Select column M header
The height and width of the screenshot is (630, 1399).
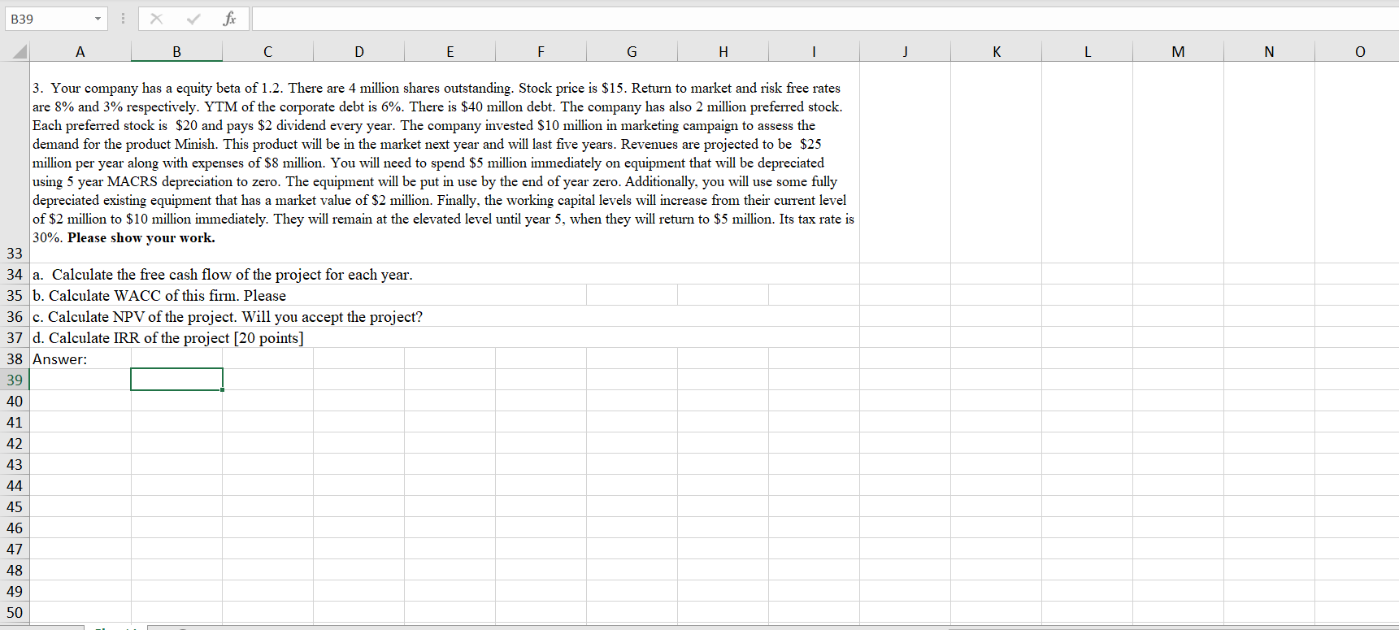coord(1178,52)
